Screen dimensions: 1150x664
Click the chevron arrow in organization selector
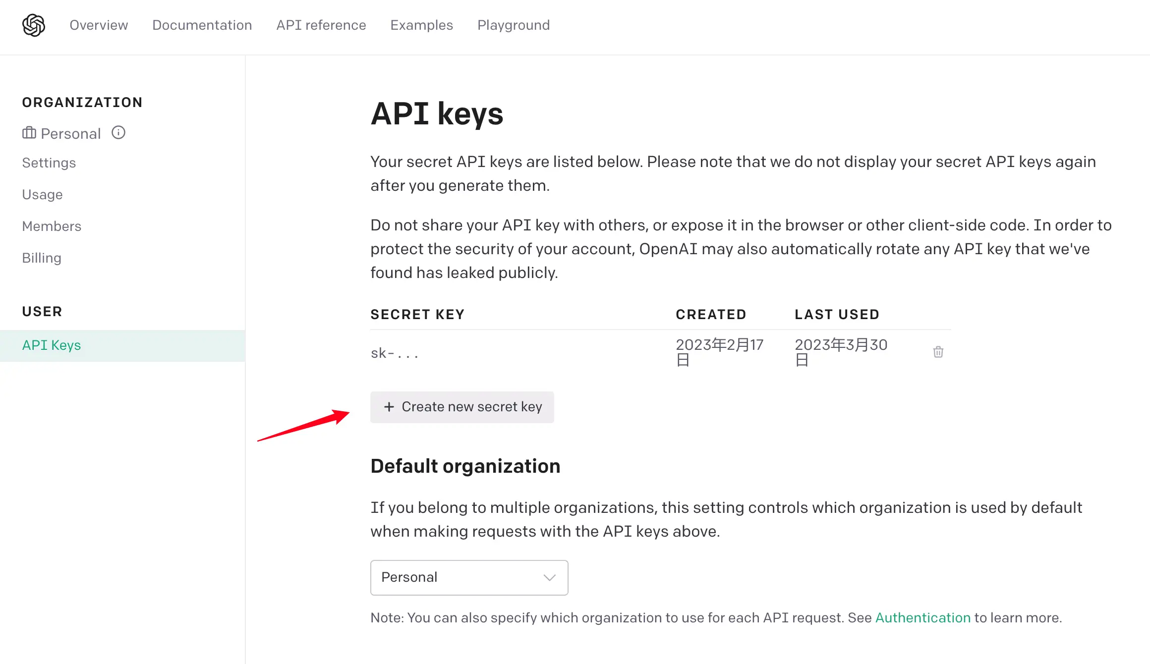(549, 578)
